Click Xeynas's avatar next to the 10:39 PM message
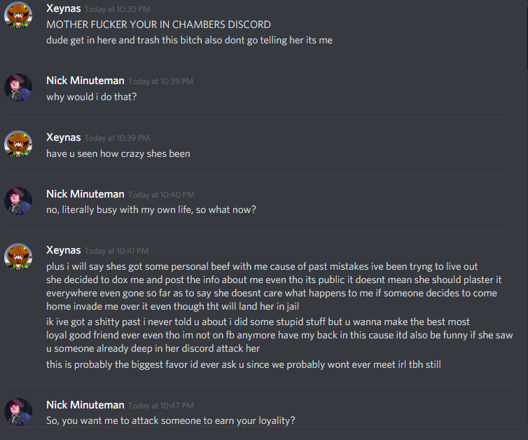Image resolution: width=528 pixels, height=440 pixels. pos(18,144)
